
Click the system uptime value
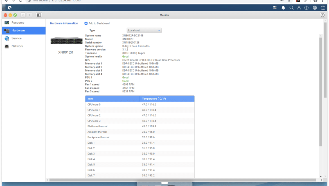click(x=136, y=46)
